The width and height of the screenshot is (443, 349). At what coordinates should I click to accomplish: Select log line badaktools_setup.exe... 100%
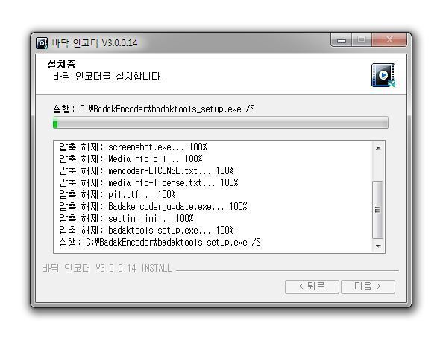pyautogui.click(x=146, y=231)
